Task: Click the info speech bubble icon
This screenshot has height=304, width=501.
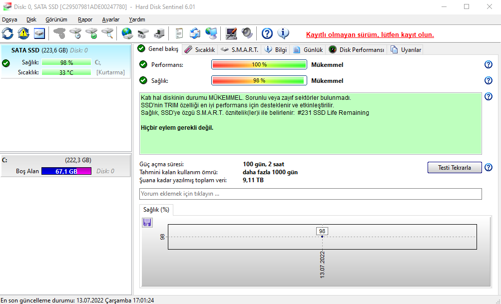Action: click(x=283, y=33)
